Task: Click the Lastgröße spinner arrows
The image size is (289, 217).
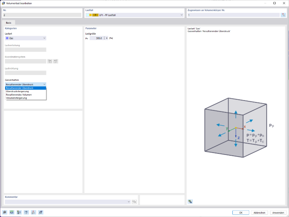Action: (x=104, y=38)
